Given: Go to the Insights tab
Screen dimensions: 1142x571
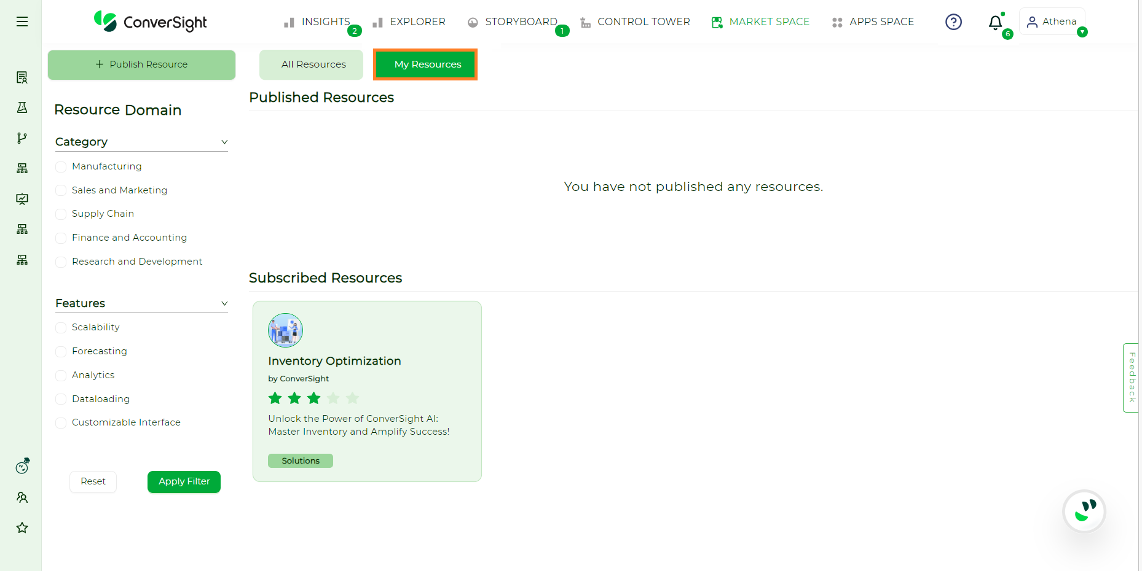Looking at the screenshot, I should click(x=317, y=22).
